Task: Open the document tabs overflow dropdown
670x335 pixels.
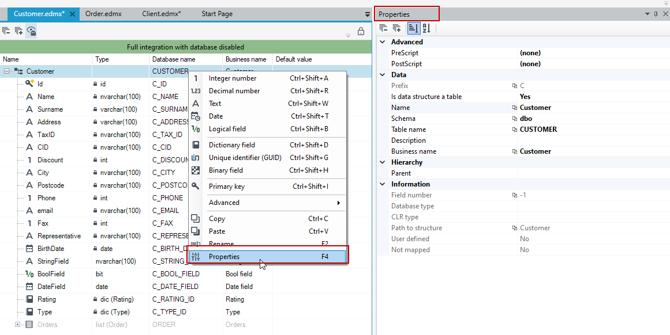Action: pyautogui.click(x=368, y=14)
